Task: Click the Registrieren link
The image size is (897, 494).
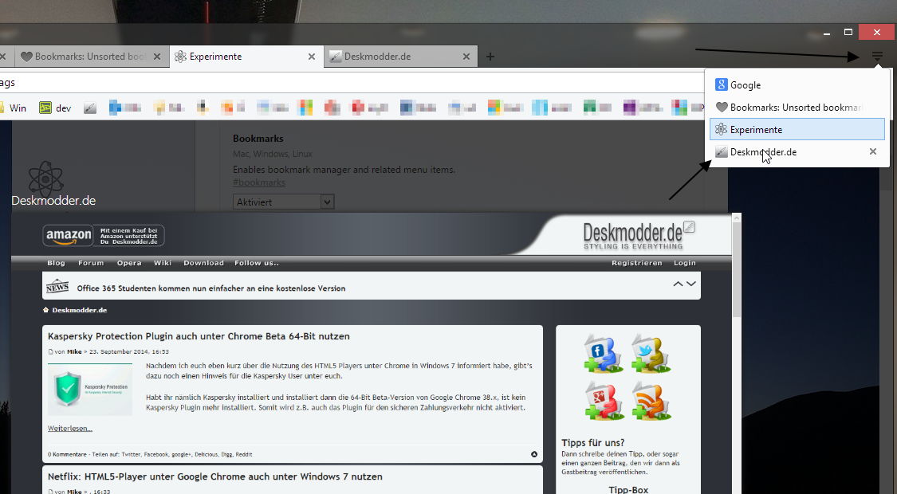Action: (637, 263)
